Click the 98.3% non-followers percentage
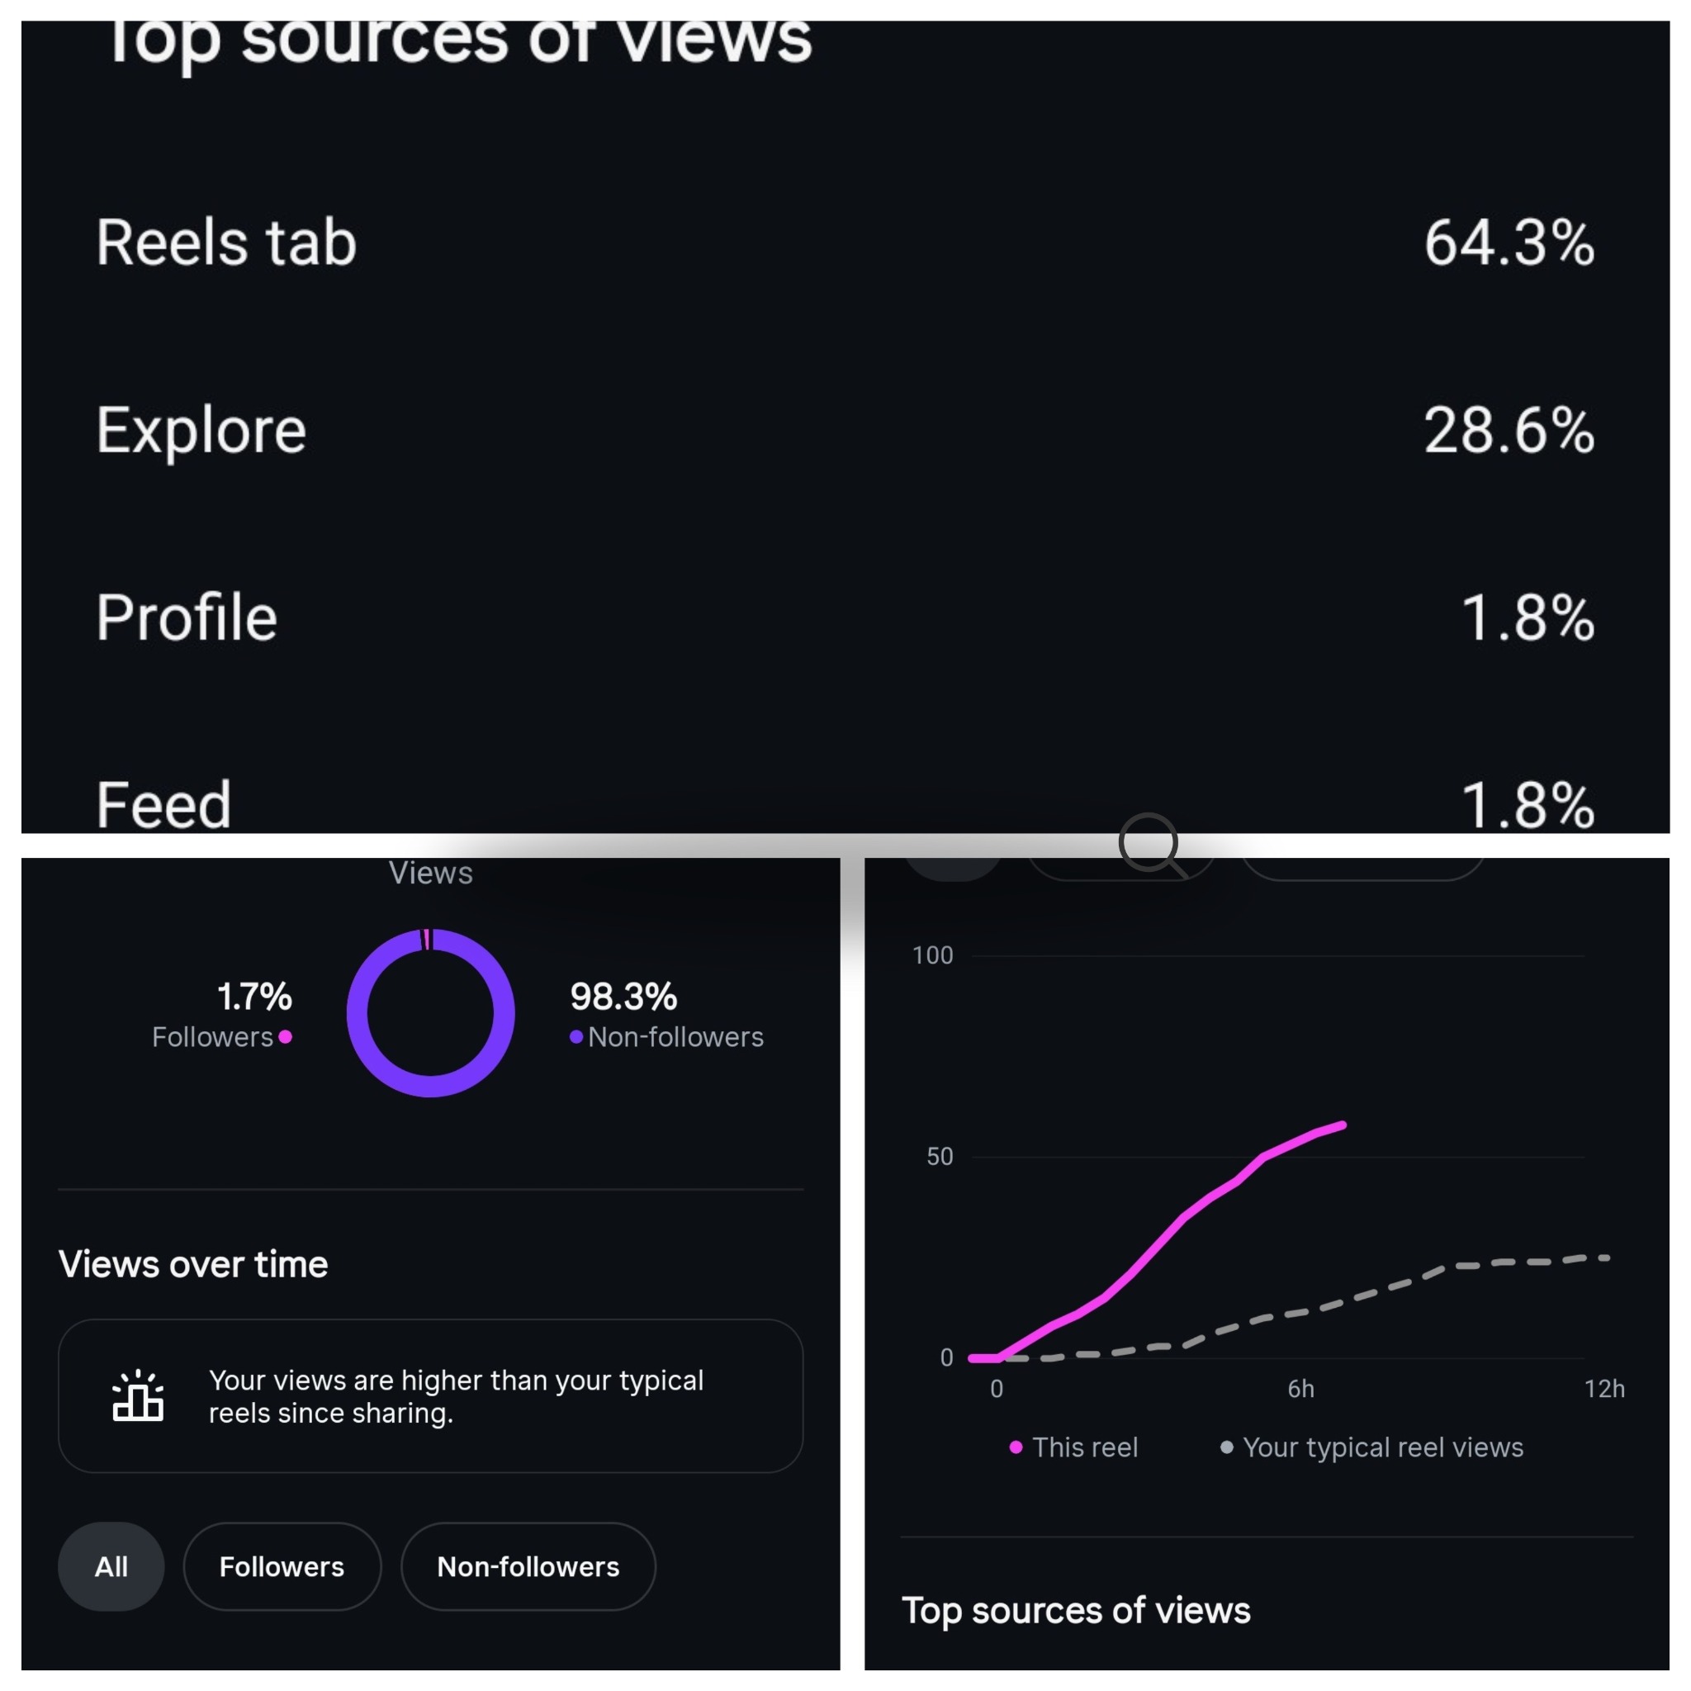 pos(623,996)
